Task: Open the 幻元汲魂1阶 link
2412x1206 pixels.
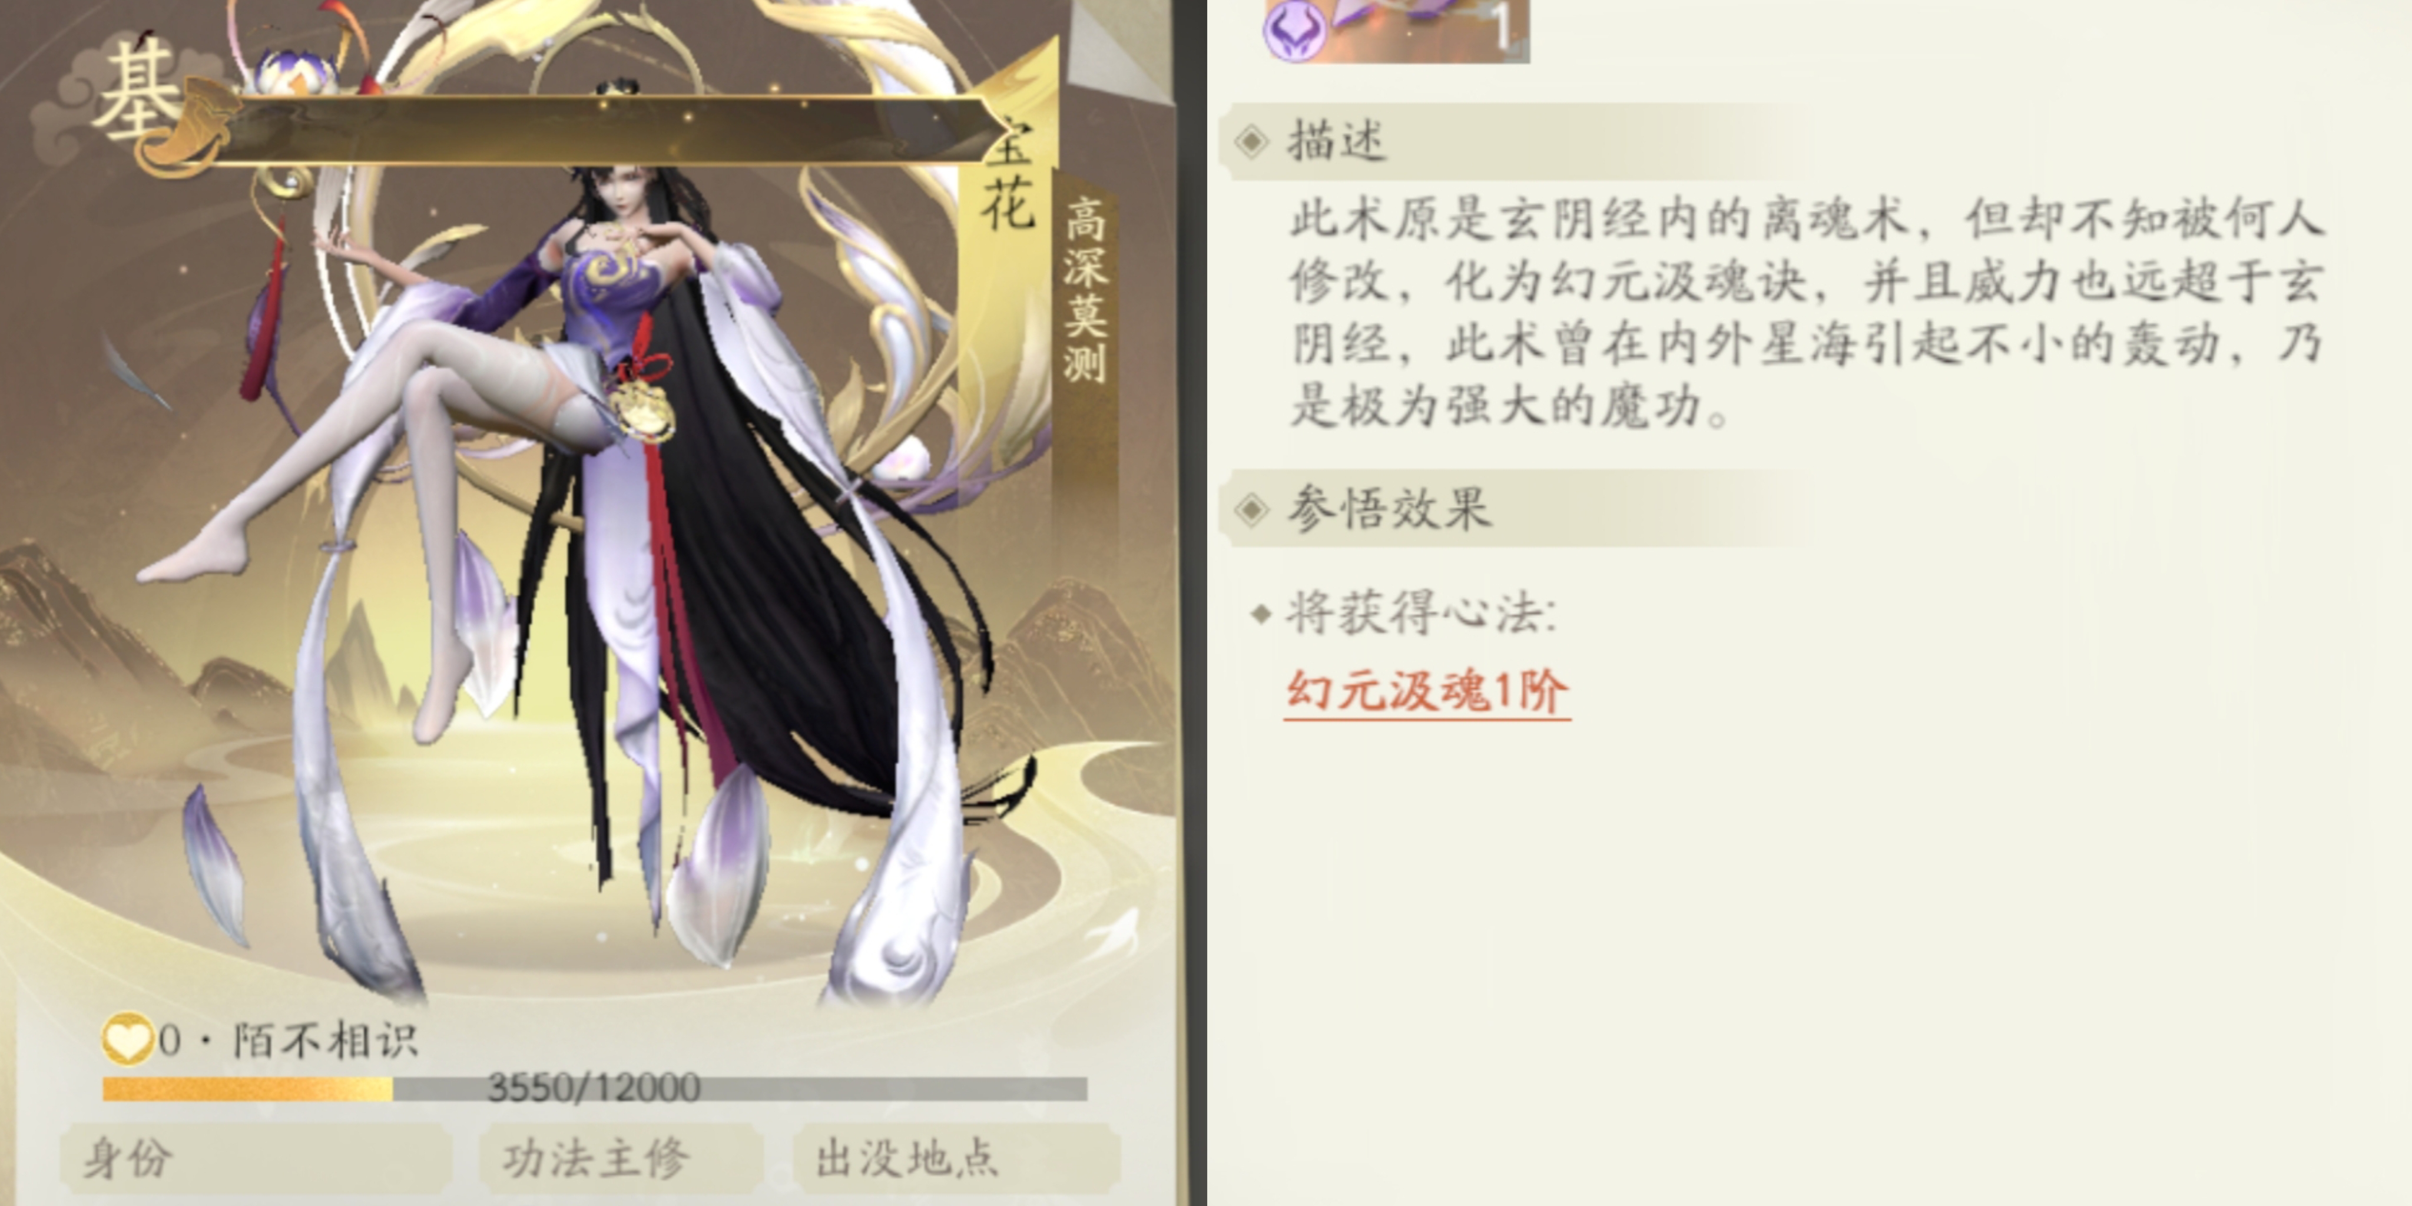Action: pyautogui.click(x=1427, y=693)
